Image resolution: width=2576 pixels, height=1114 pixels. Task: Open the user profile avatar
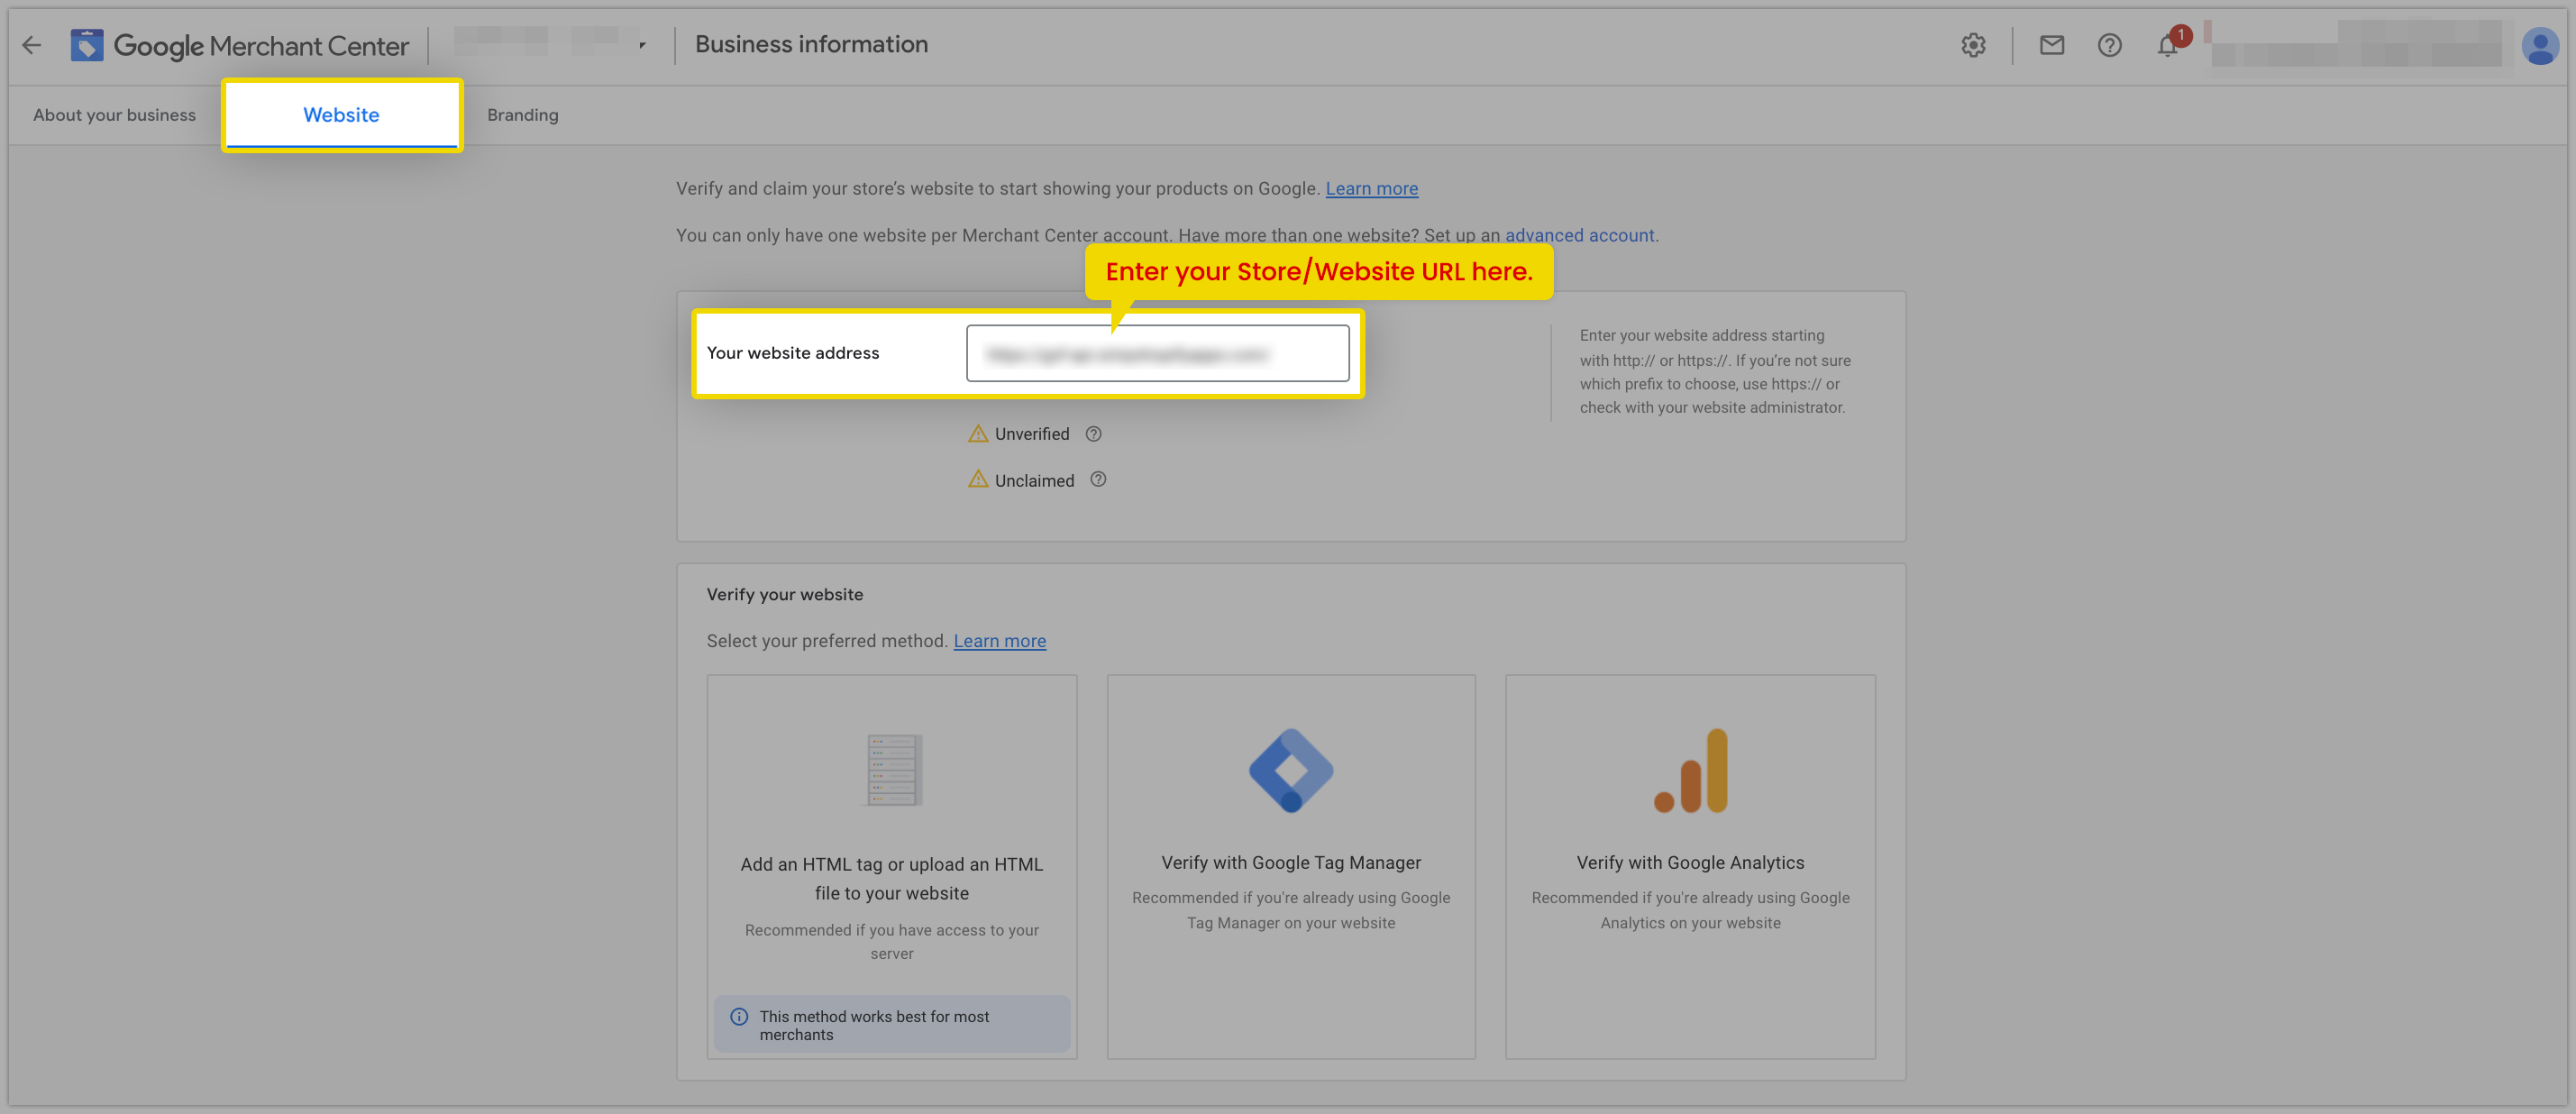pos(2539,45)
